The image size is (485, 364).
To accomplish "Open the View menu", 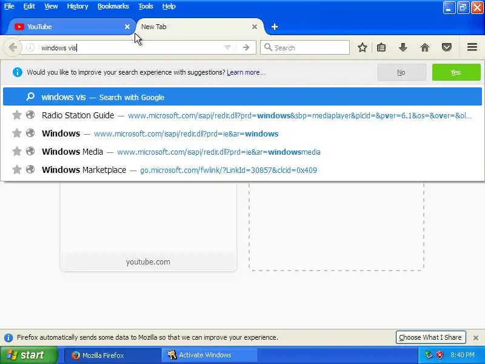I will coord(51,6).
